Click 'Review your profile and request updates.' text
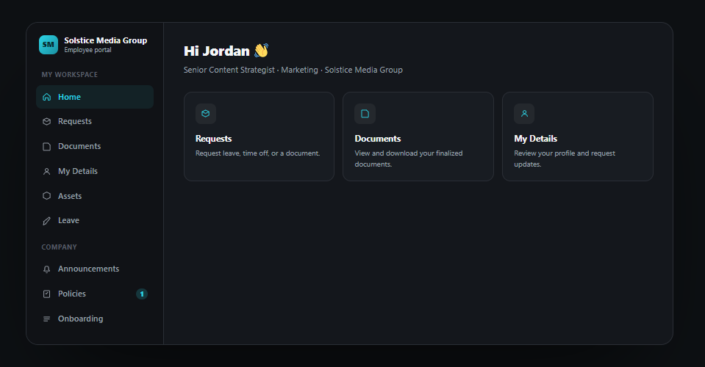The width and height of the screenshot is (705, 367). (565, 159)
